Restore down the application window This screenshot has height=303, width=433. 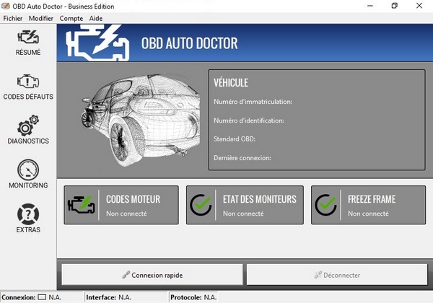[x=394, y=6]
